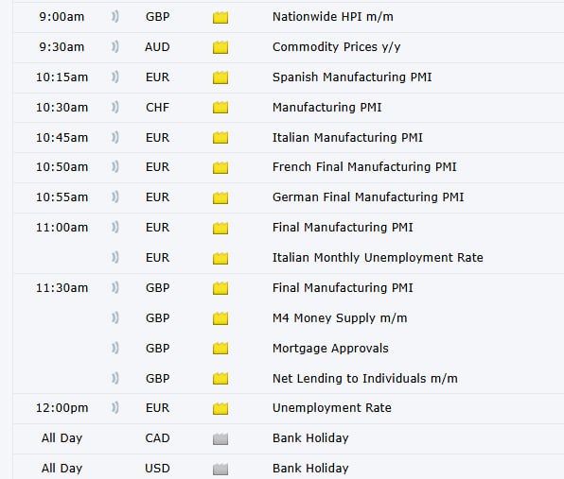Image resolution: width=564 pixels, height=479 pixels.
Task: Click the yellow impact folder for Nationwide HPI m/m
Action: 220,18
